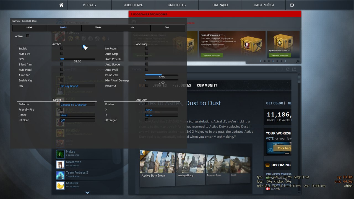Click Team Fortress 2 friend avatar
Screen dimensions: 354x199
(x=60, y=175)
